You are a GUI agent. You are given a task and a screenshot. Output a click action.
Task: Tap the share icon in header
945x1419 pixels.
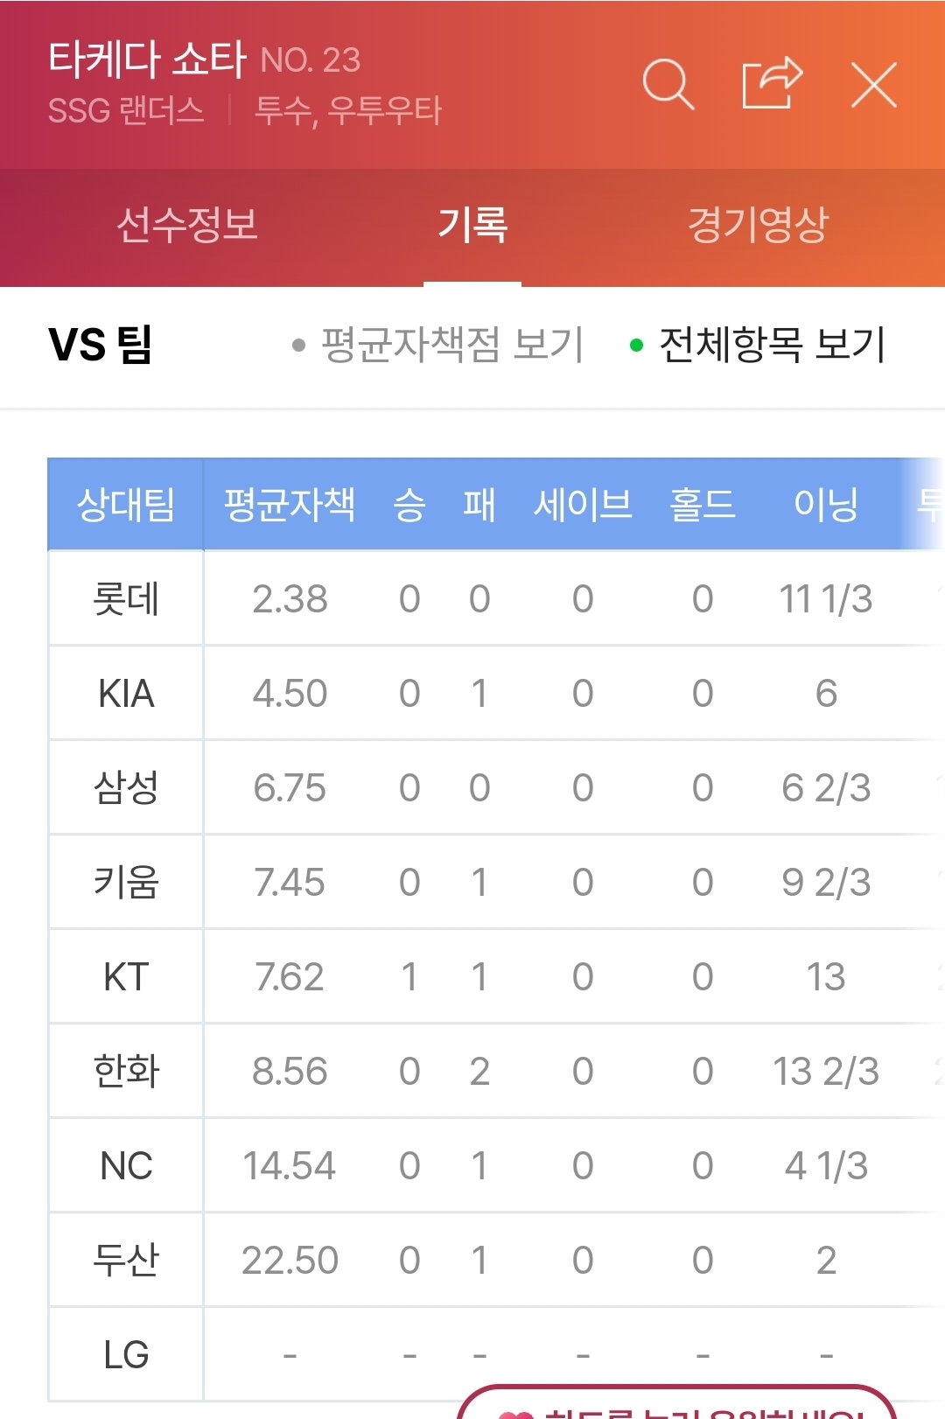(772, 83)
